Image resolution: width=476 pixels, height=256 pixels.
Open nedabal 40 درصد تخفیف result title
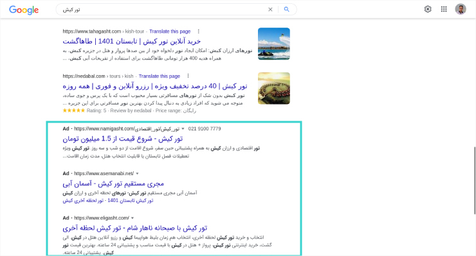point(155,87)
